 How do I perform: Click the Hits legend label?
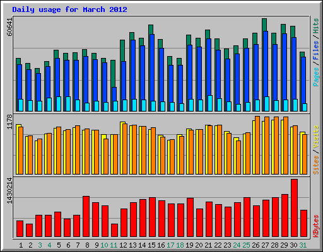(x=316, y=26)
